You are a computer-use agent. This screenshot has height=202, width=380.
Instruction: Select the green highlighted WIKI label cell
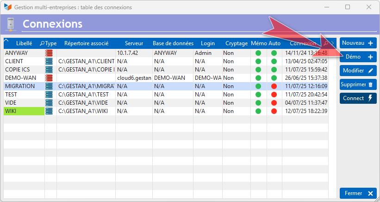(24, 111)
